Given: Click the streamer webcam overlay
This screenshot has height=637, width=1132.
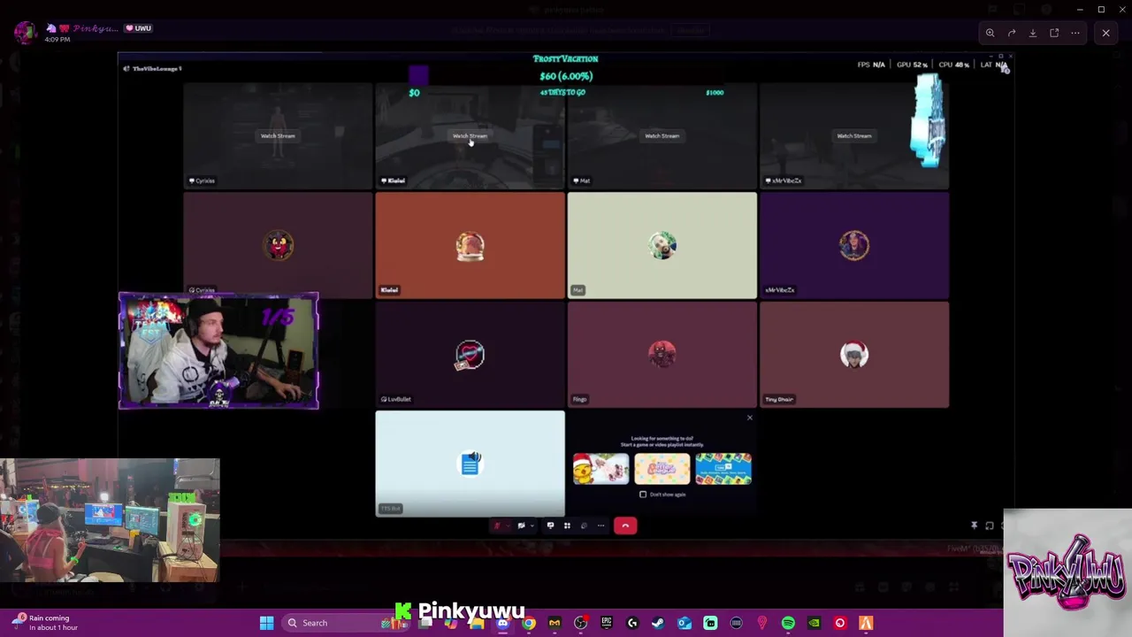Looking at the screenshot, I should click(x=218, y=351).
